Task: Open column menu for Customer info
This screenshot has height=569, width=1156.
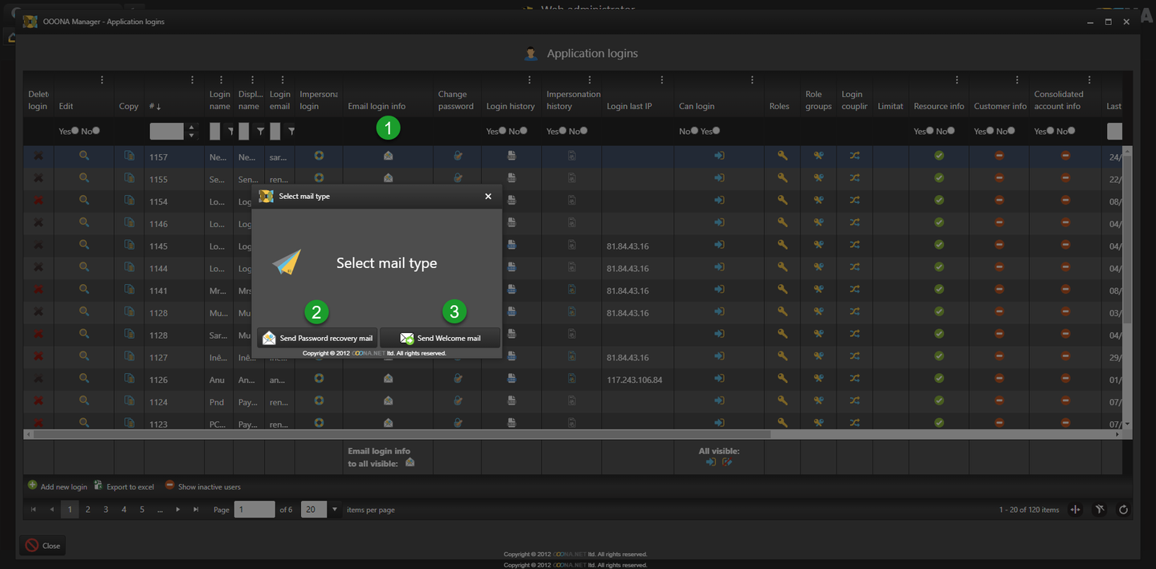Action: [x=1017, y=79]
